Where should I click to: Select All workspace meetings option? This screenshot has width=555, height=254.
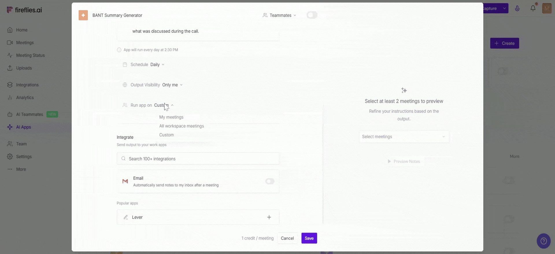click(182, 126)
